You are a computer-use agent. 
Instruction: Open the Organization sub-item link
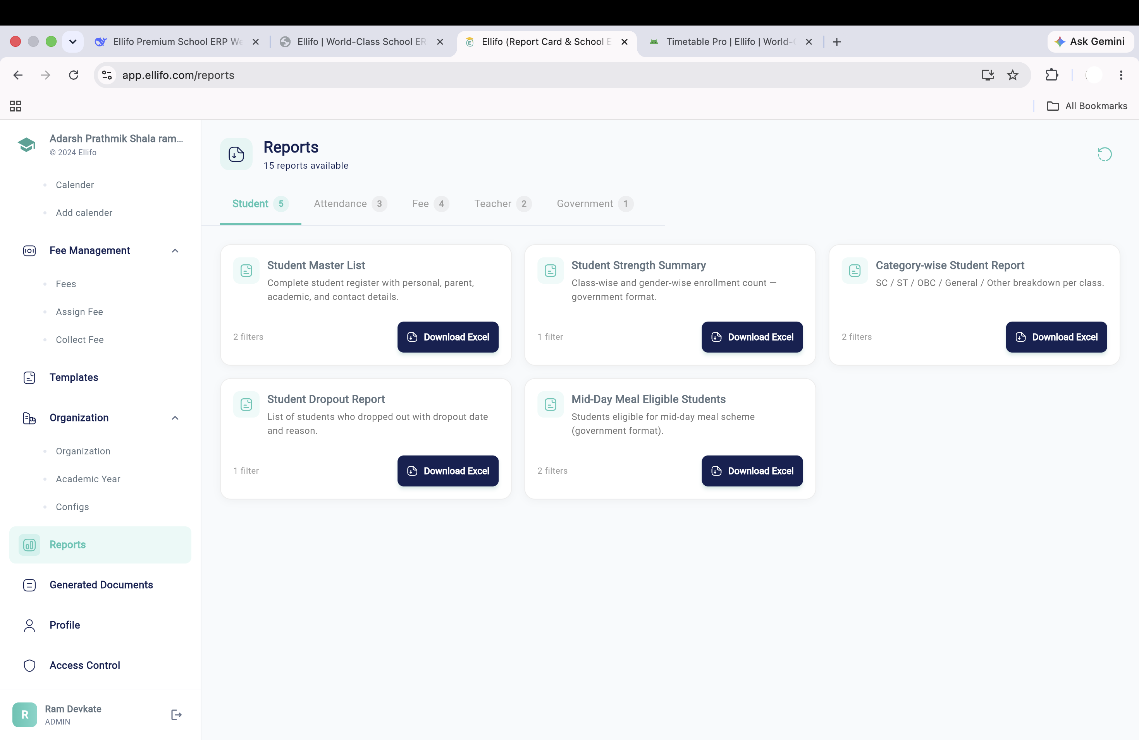tap(83, 451)
